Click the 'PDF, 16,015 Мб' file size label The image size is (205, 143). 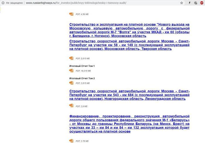point(83,71)
